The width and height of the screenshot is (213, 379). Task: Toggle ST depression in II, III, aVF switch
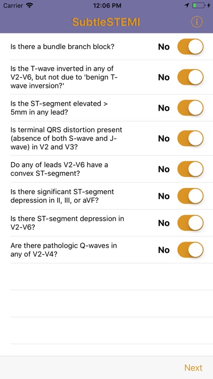pos(191,196)
